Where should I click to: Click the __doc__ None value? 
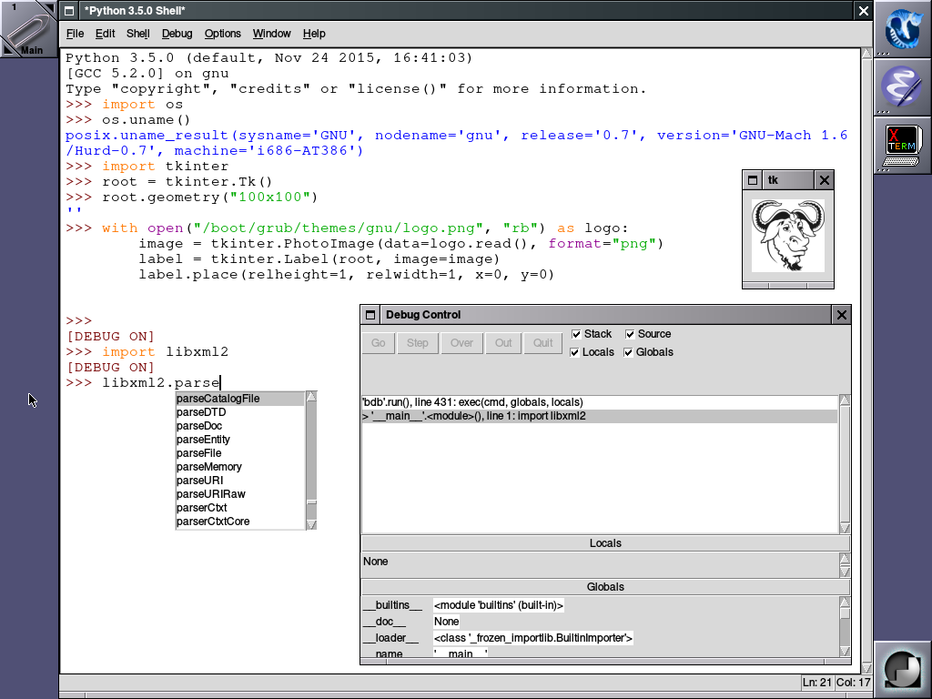(446, 622)
